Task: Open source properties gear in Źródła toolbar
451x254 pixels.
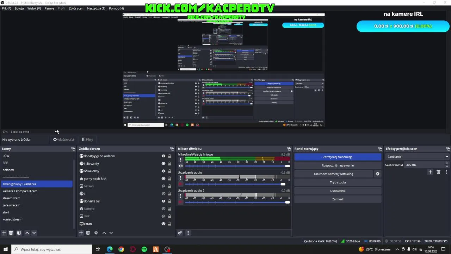Action: click(x=96, y=233)
